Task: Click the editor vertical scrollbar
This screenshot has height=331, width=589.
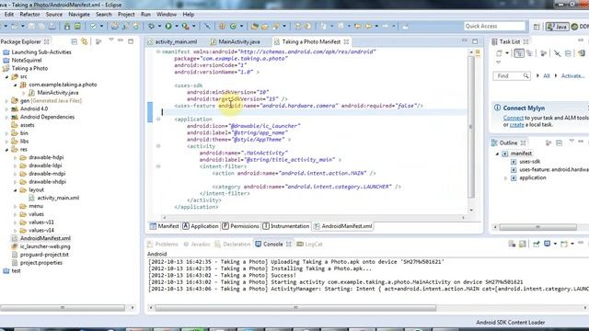Action: (x=471, y=127)
